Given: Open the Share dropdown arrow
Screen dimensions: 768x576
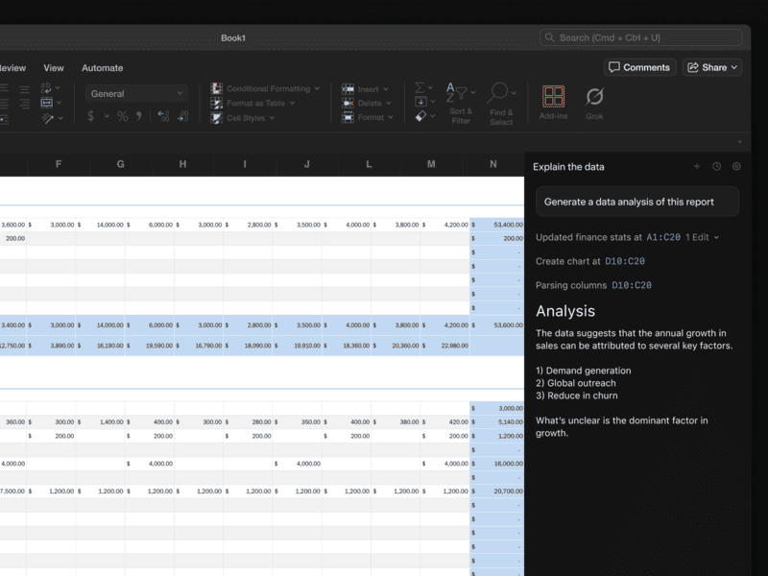Looking at the screenshot, I should point(734,67).
